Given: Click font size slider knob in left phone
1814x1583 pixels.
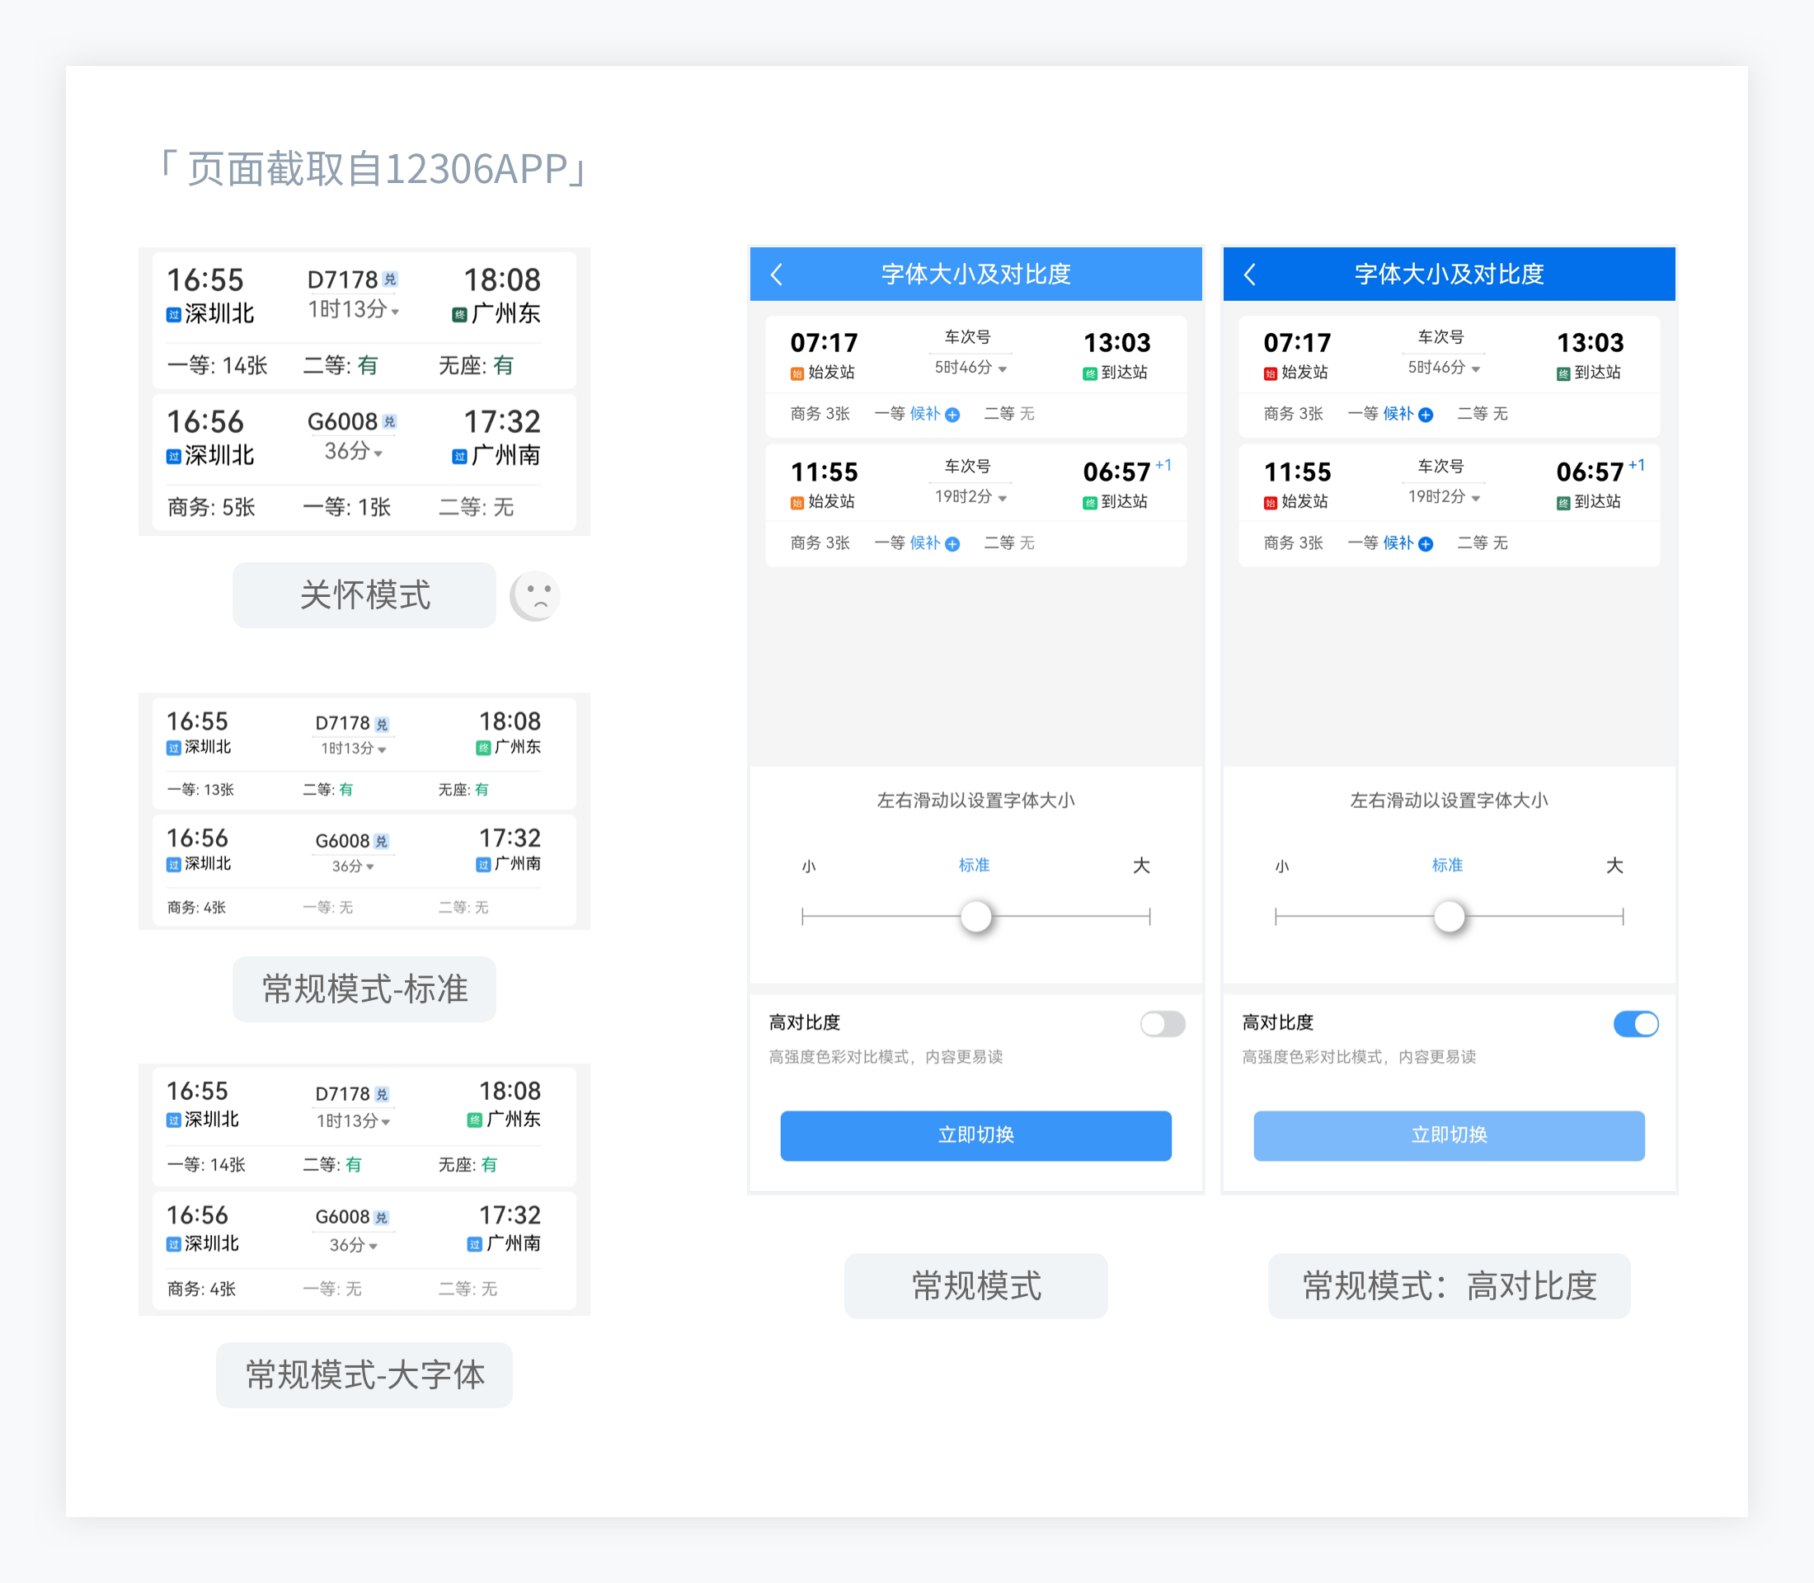Looking at the screenshot, I should pos(975,916).
